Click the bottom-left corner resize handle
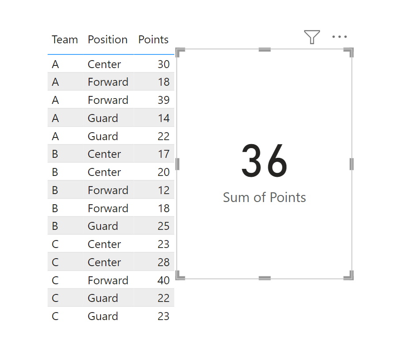 click(180, 275)
